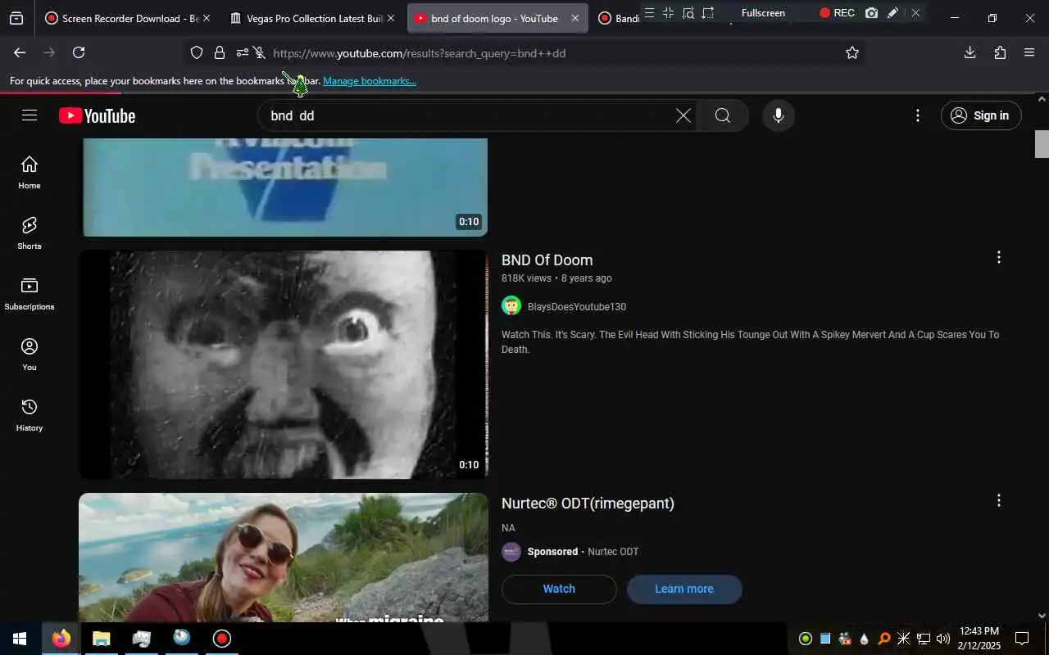Viewport: 1049px width, 655px height.
Task: Click the video description text under BlaysDoesYoutube130
Action: pyautogui.click(x=750, y=342)
